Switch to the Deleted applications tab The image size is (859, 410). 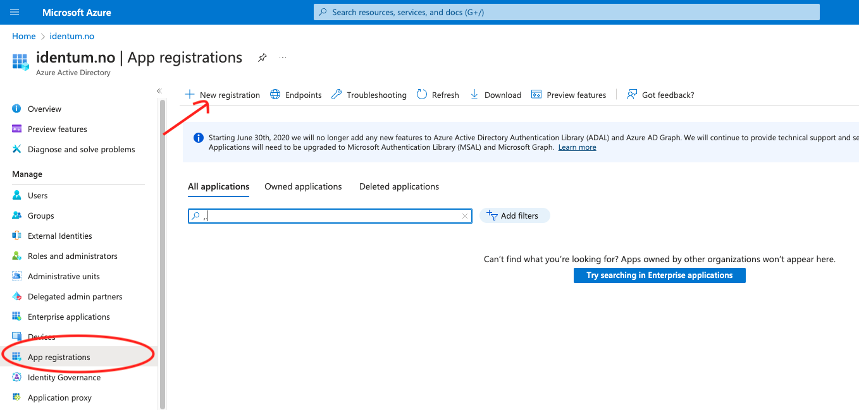click(399, 186)
